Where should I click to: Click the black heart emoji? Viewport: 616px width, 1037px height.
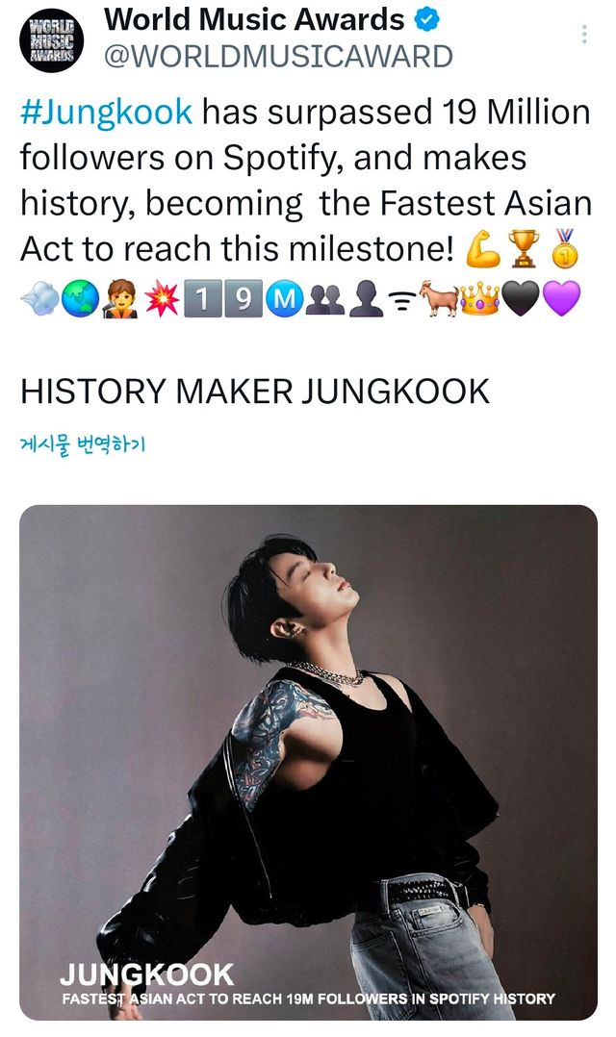click(521, 301)
